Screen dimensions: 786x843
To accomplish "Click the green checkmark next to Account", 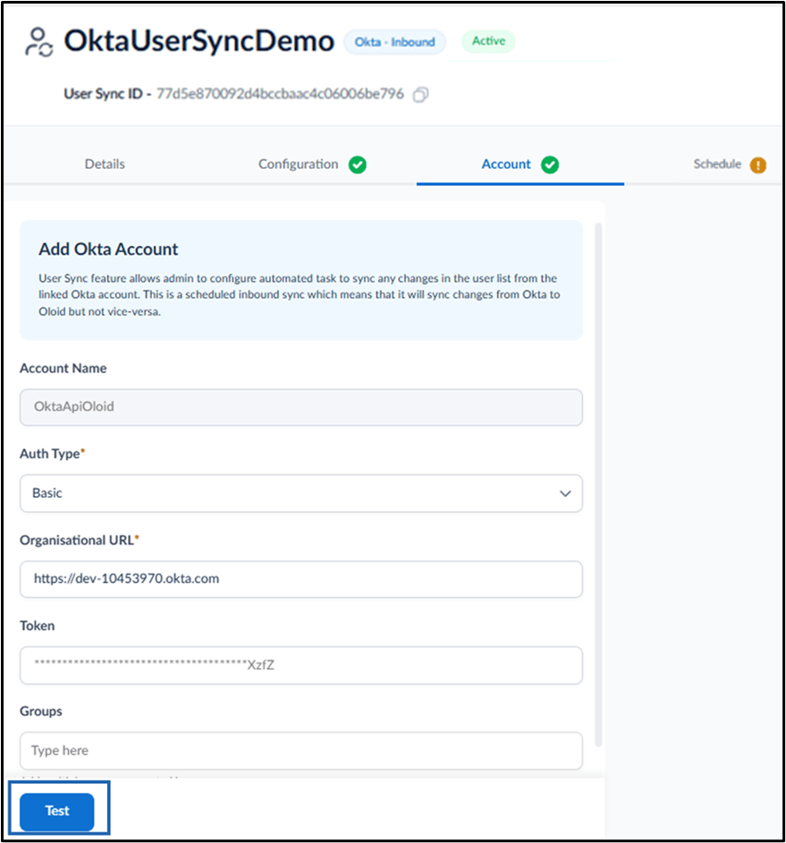I will [x=549, y=164].
